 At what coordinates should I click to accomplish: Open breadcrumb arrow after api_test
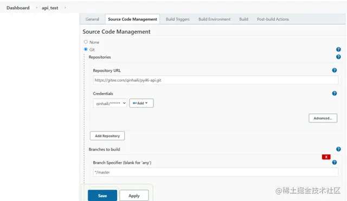(65, 8)
